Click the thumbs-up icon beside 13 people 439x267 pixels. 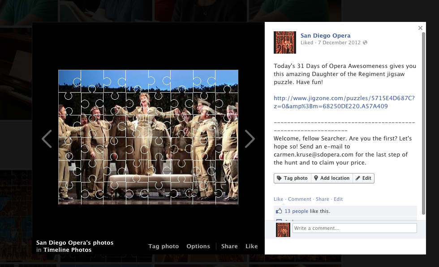279,211
